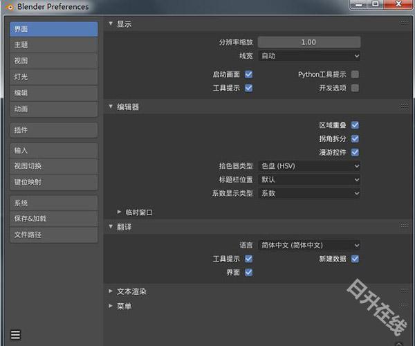
Task: Switch to the 主题 tab
Action: point(54,45)
